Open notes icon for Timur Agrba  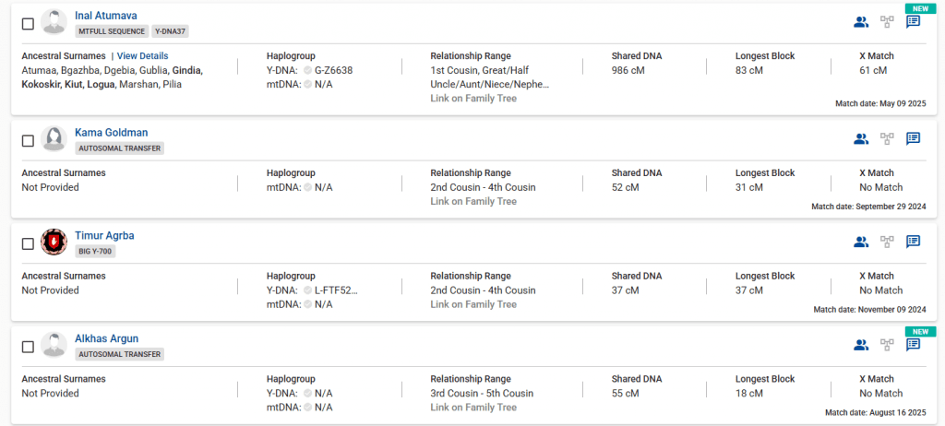pos(913,242)
